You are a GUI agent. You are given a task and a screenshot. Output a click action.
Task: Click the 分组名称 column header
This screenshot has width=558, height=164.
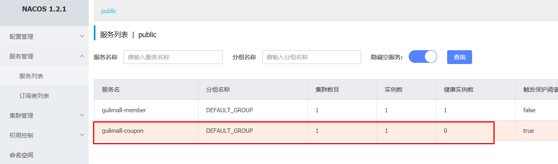pos(218,90)
